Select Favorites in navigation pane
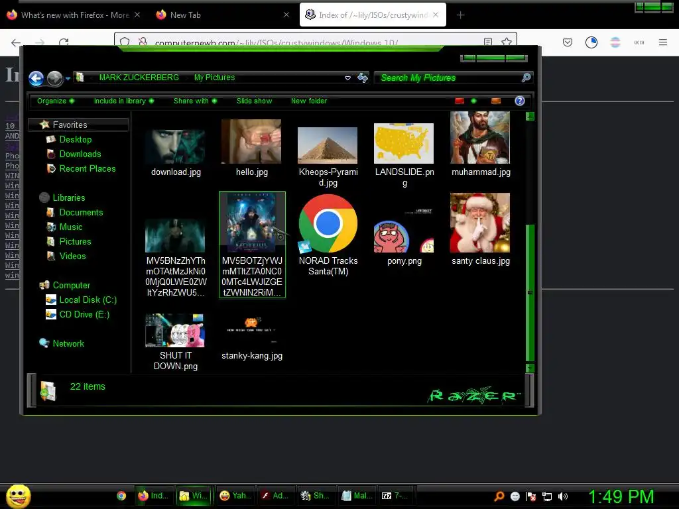 click(70, 125)
